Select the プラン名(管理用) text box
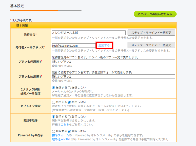 pyautogui.click(x=113, y=62)
